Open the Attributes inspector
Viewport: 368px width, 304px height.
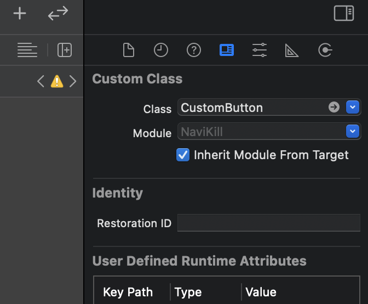259,50
